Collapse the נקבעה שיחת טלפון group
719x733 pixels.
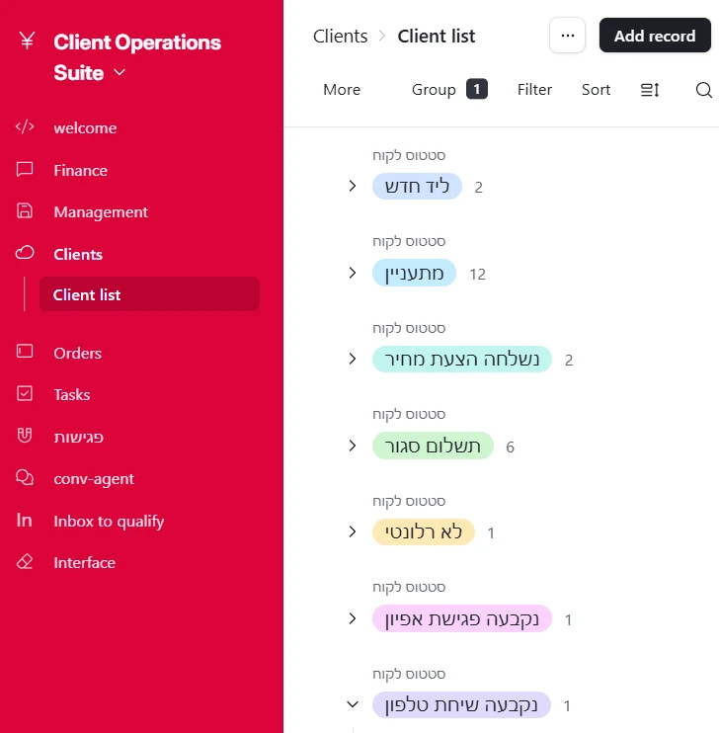pos(353,704)
